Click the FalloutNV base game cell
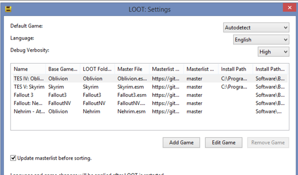298x175 pixels. [x=60, y=103]
